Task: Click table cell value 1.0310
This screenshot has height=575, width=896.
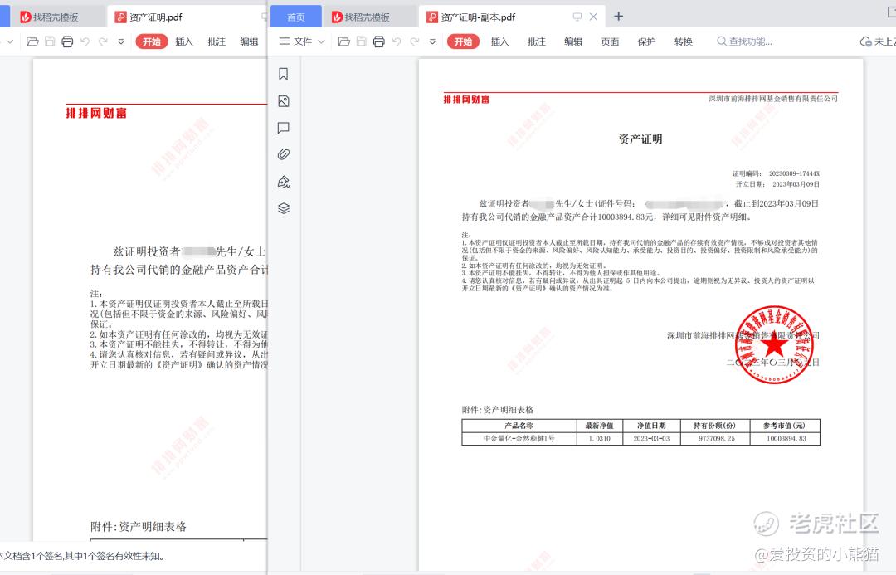Action: (600, 438)
